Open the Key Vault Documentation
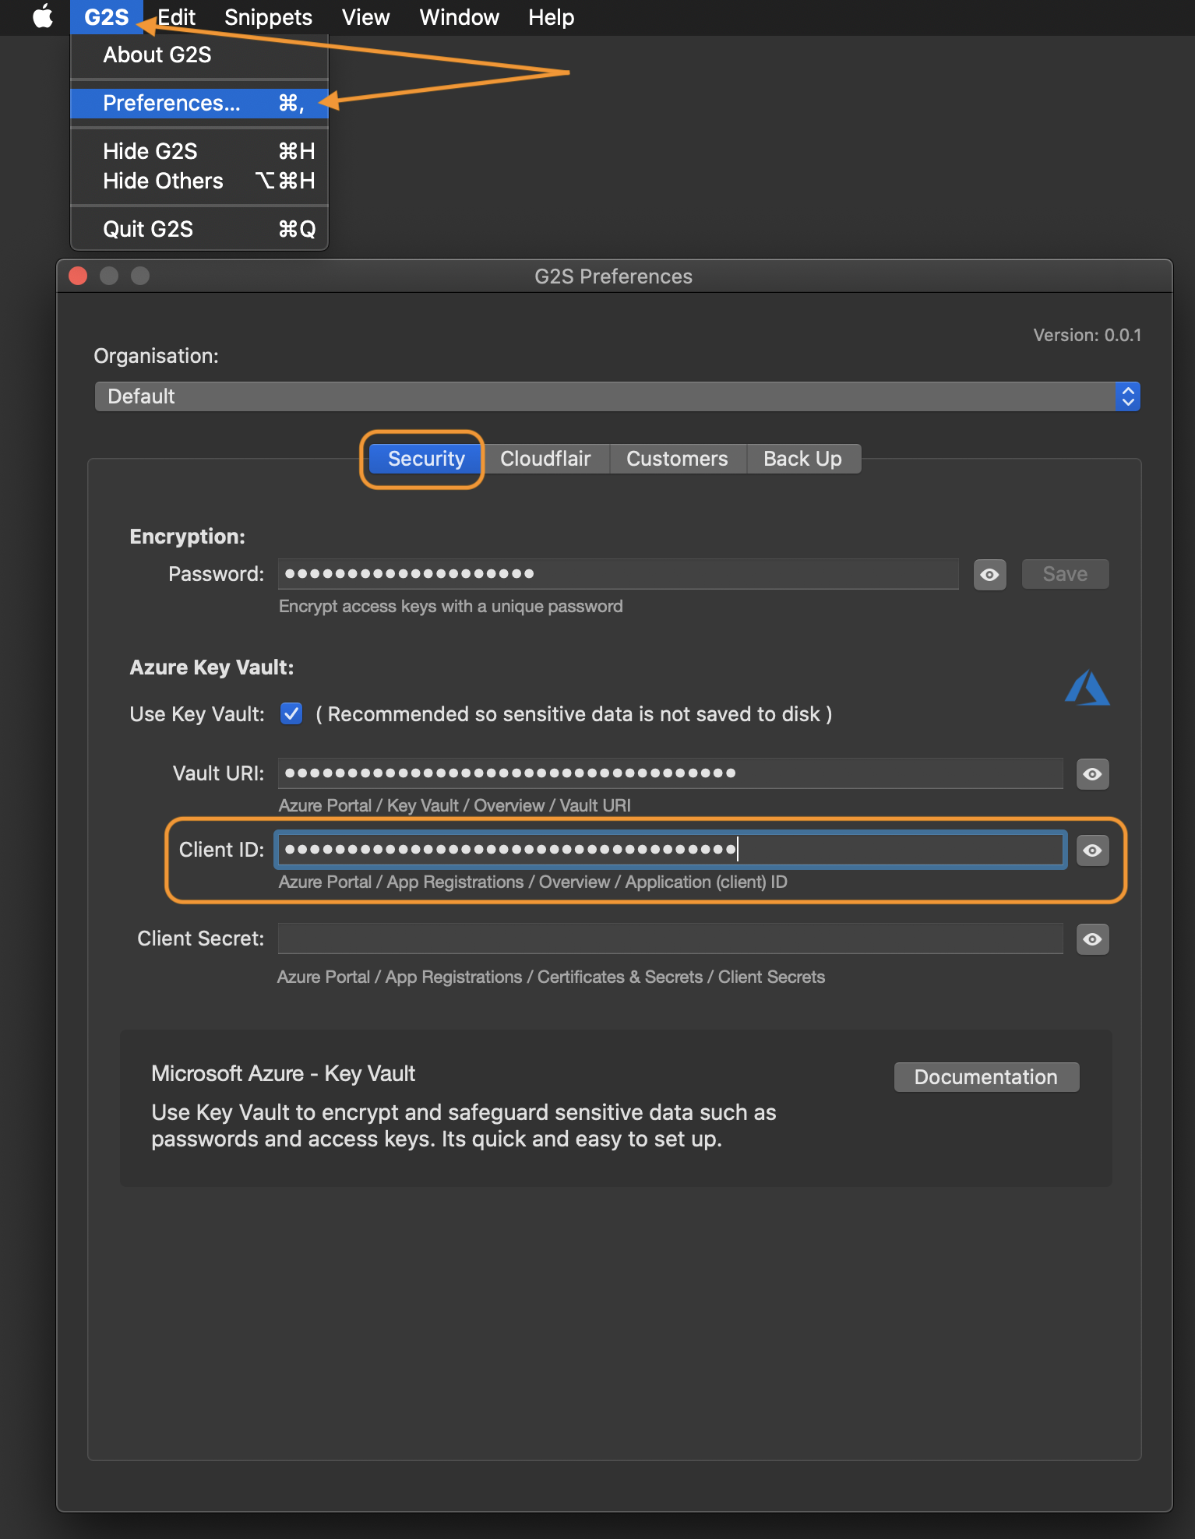Screen dimensions: 1195x1539 (986, 1077)
